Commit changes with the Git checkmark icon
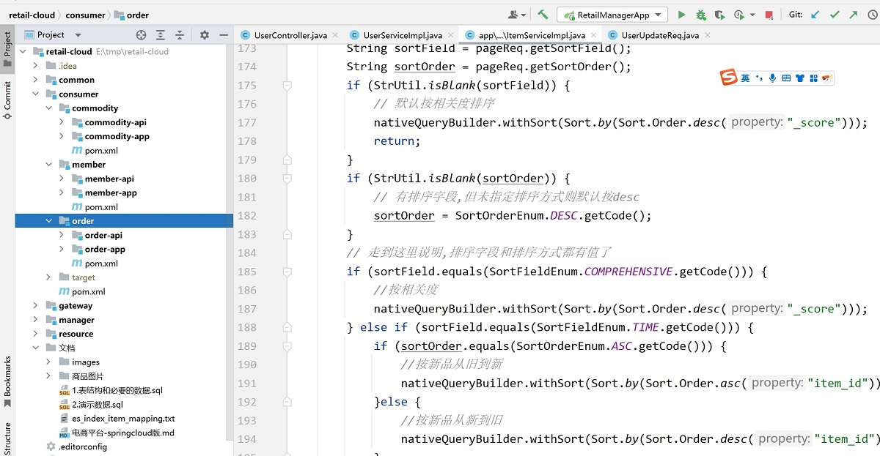Image resolution: width=880 pixels, height=456 pixels. click(x=834, y=15)
